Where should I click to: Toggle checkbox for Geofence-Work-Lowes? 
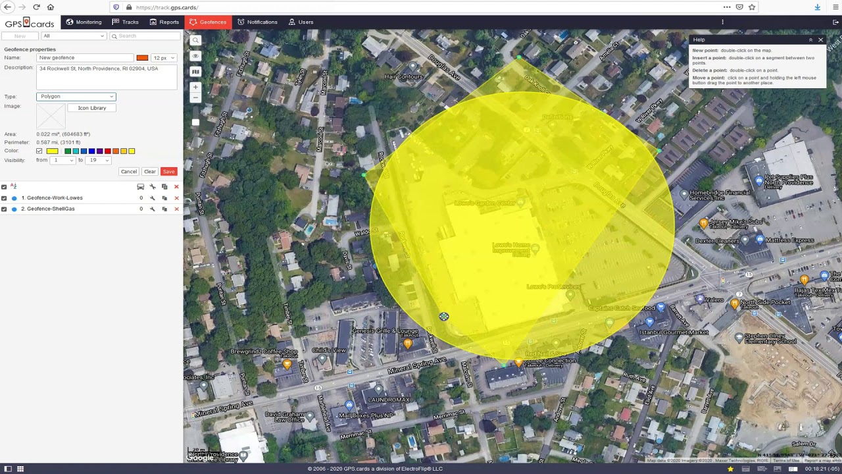[x=4, y=198]
